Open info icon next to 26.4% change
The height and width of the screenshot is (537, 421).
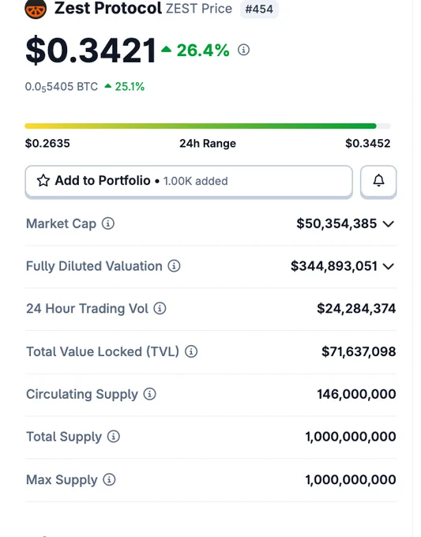(243, 50)
